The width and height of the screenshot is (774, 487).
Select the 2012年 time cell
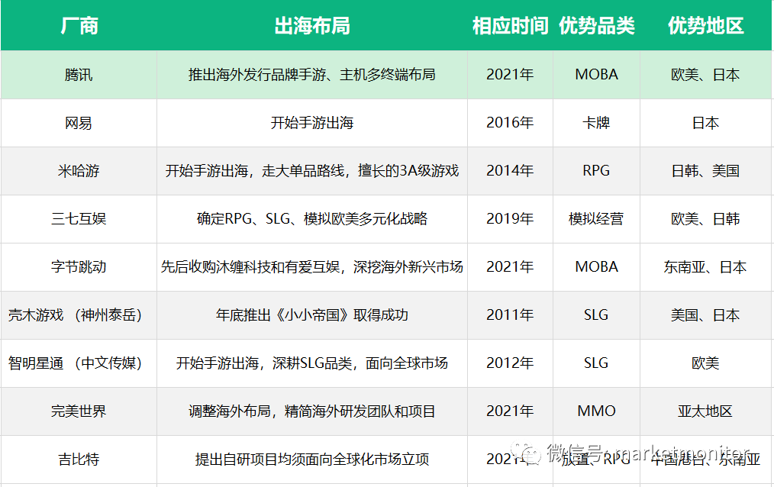[x=510, y=363]
